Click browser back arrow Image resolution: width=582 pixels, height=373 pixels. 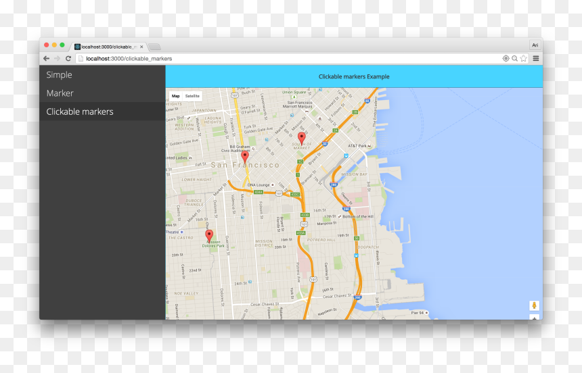(x=47, y=59)
